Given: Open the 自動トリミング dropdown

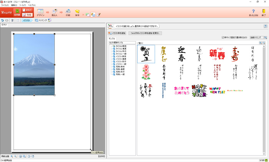Looking at the screenshot, I should (x=258, y=38).
